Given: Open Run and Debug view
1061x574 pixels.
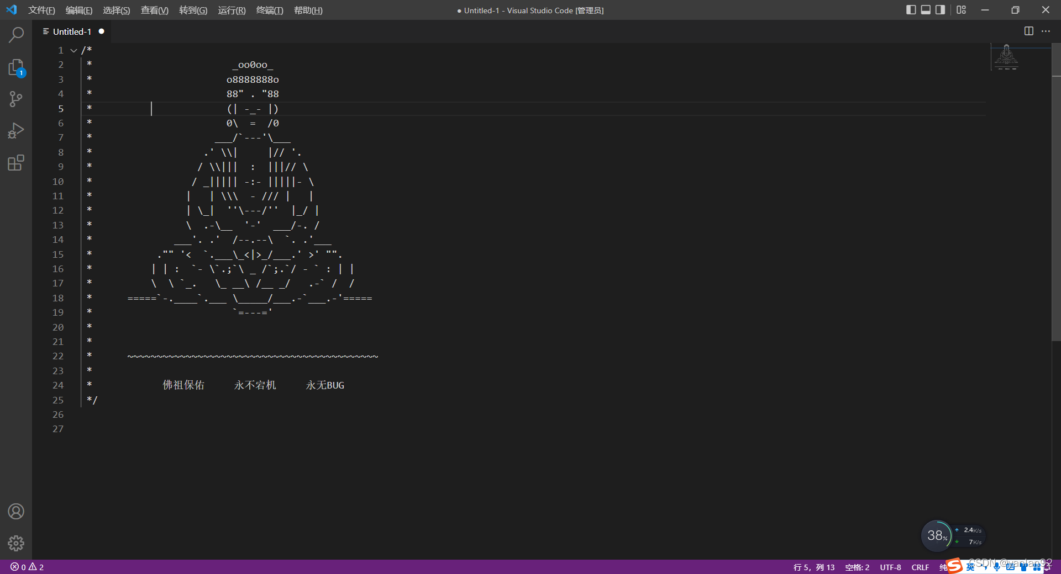Looking at the screenshot, I should [16, 130].
